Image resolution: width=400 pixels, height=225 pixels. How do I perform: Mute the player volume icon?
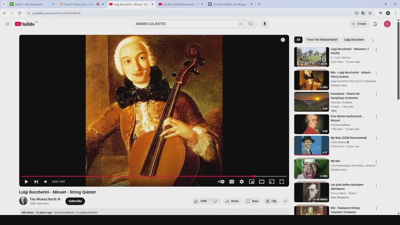click(x=46, y=182)
